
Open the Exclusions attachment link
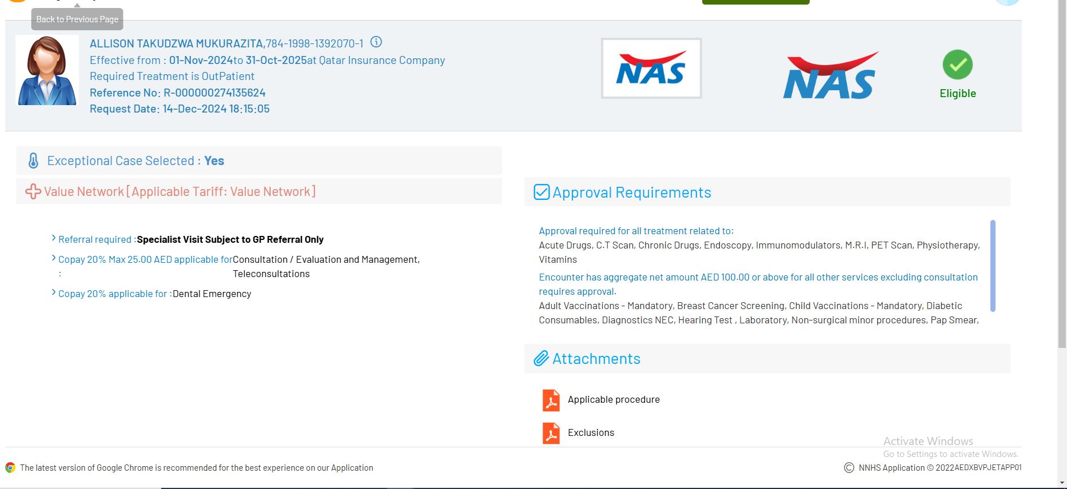pos(591,433)
